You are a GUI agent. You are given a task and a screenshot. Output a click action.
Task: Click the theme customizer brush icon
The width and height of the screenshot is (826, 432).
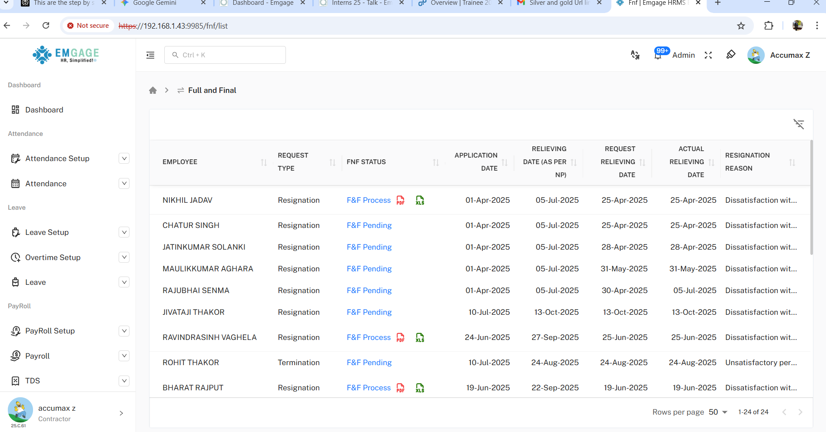coord(731,55)
